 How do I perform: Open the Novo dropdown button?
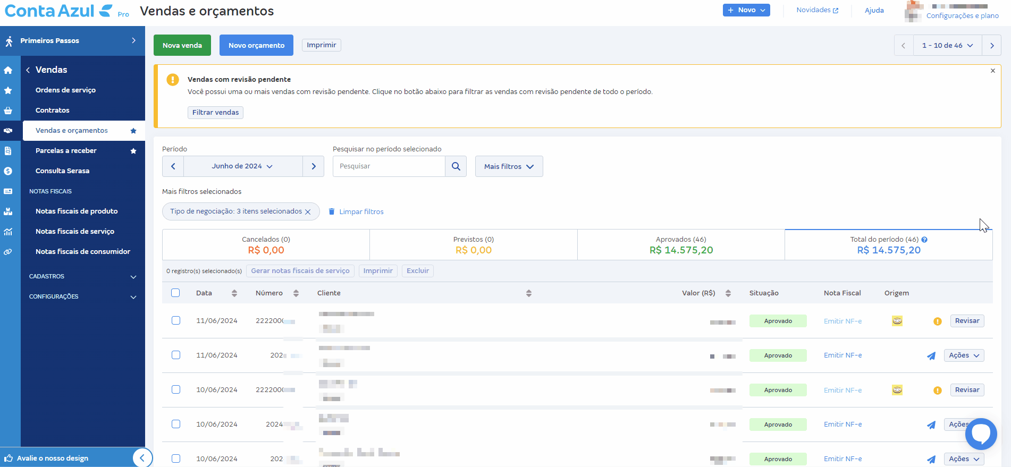point(746,10)
